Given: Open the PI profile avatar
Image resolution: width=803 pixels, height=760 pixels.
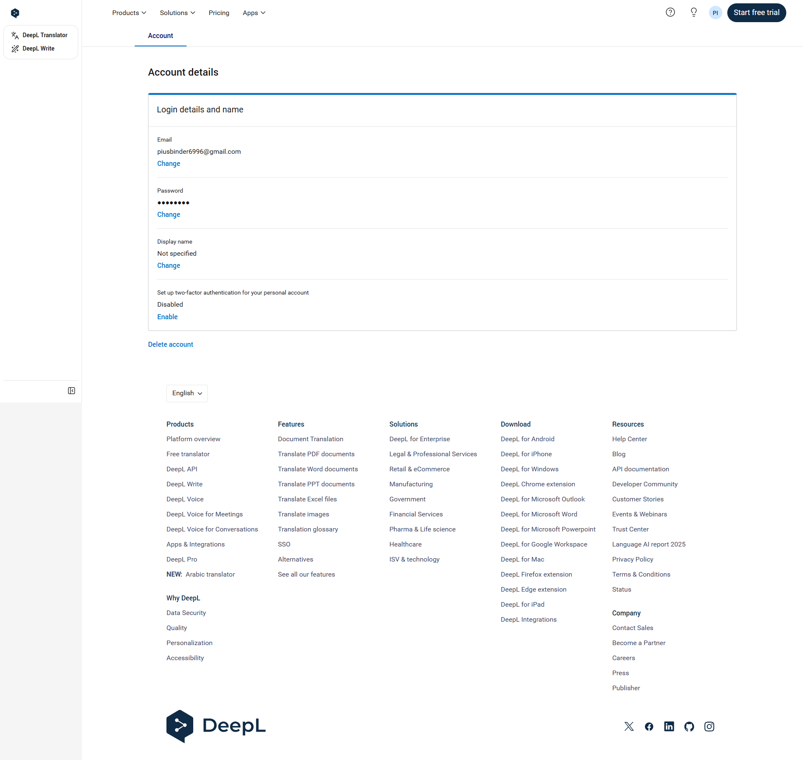Looking at the screenshot, I should tap(715, 13).
